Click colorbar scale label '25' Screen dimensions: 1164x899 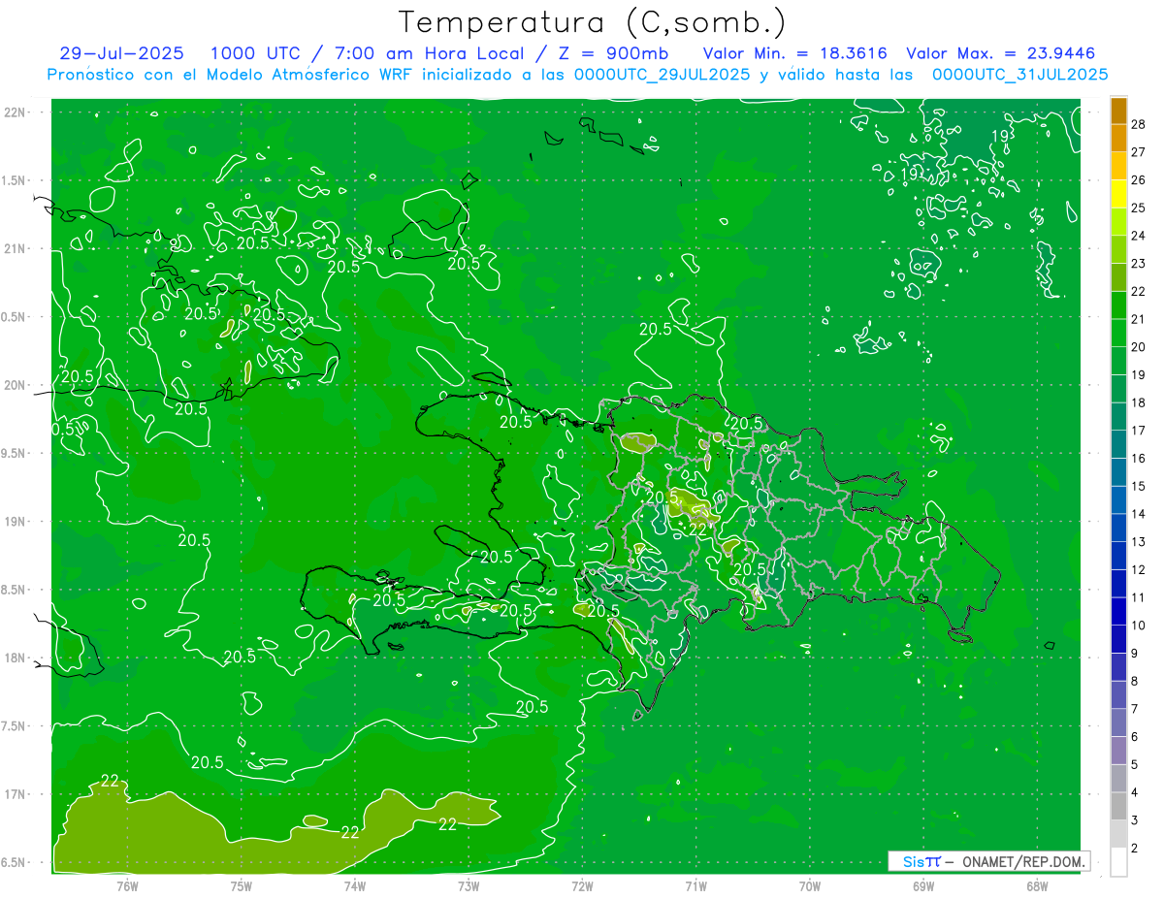pos(1139,208)
